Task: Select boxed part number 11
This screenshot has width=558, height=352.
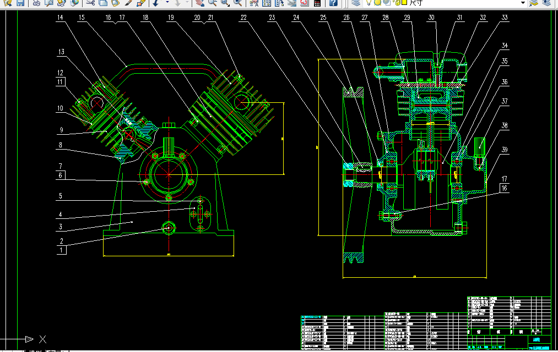Action: (61, 82)
